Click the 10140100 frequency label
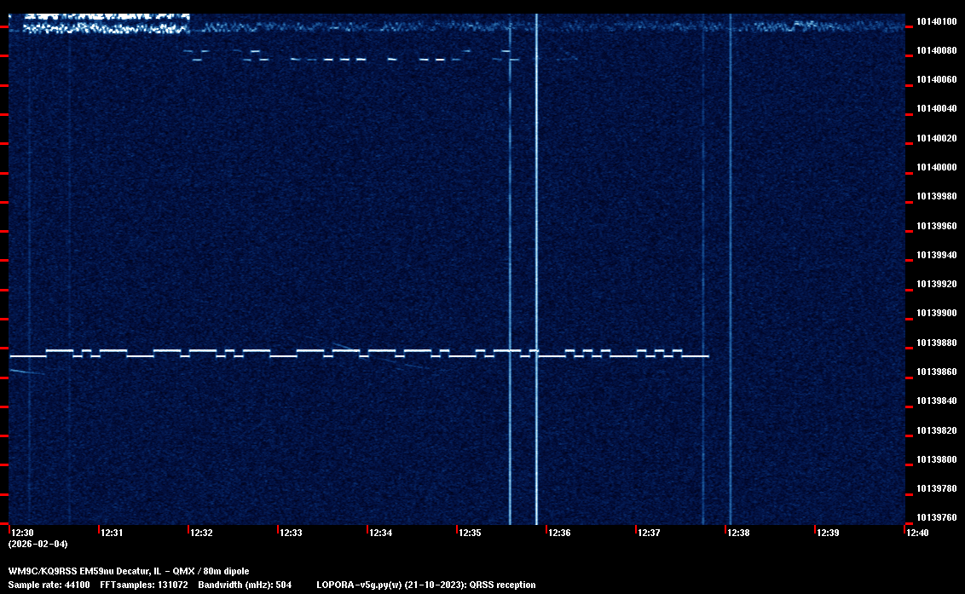 (x=936, y=21)
